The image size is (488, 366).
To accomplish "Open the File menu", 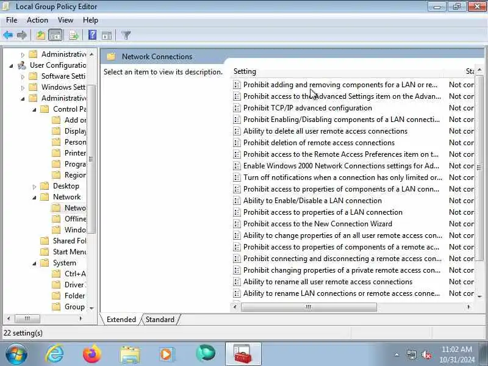I will (12, 20).
